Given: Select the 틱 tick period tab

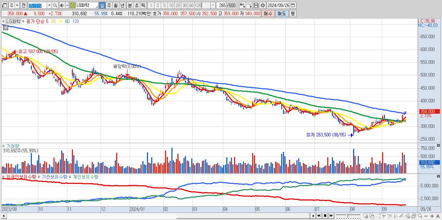Looking at the screenshot, I should click(143, 5).
